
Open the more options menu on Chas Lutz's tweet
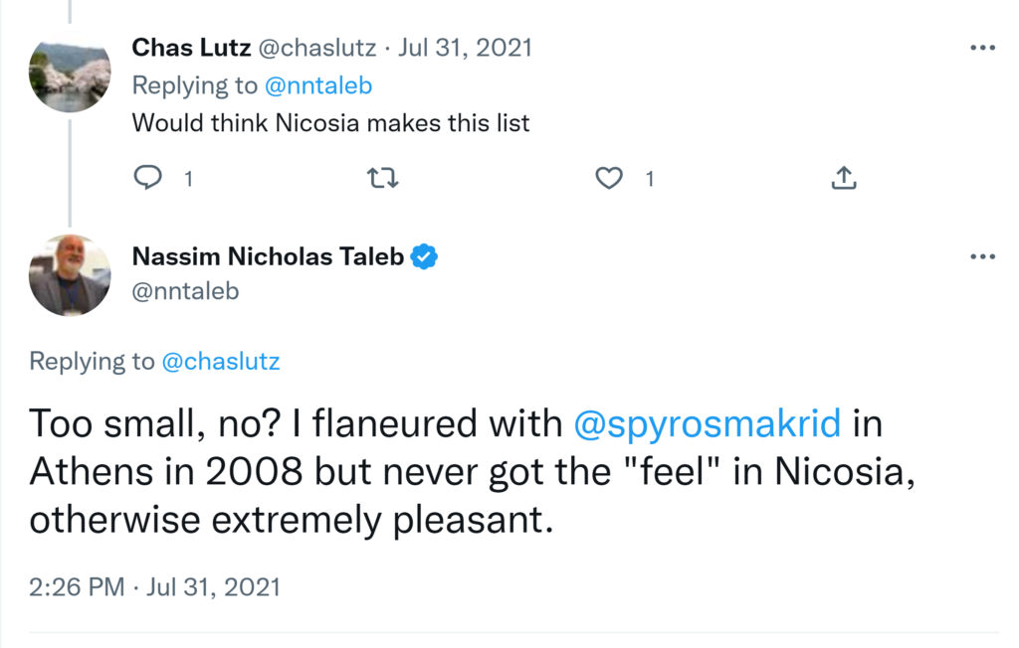[x=982, y=48]
